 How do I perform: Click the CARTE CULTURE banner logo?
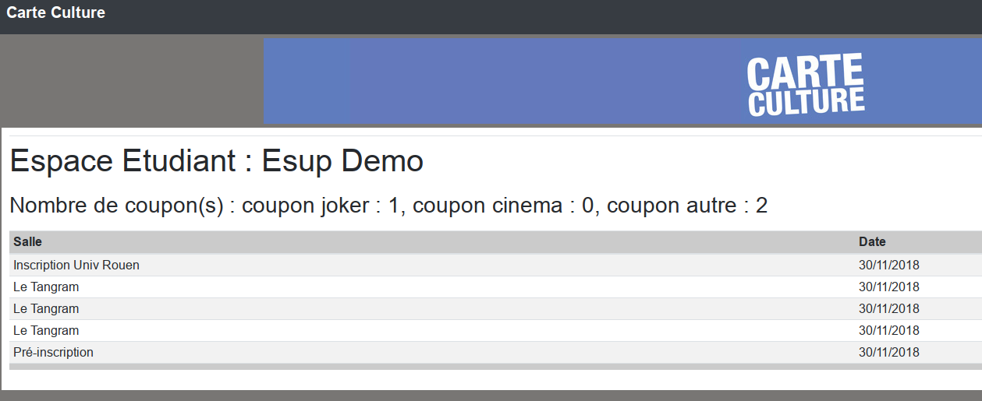click(806, 86)
